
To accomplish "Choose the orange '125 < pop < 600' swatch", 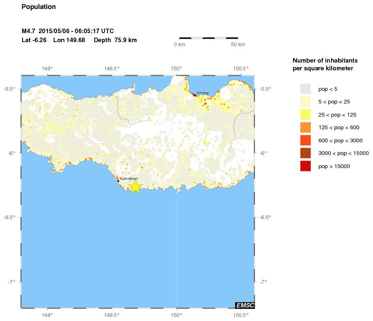I will 306,128.
